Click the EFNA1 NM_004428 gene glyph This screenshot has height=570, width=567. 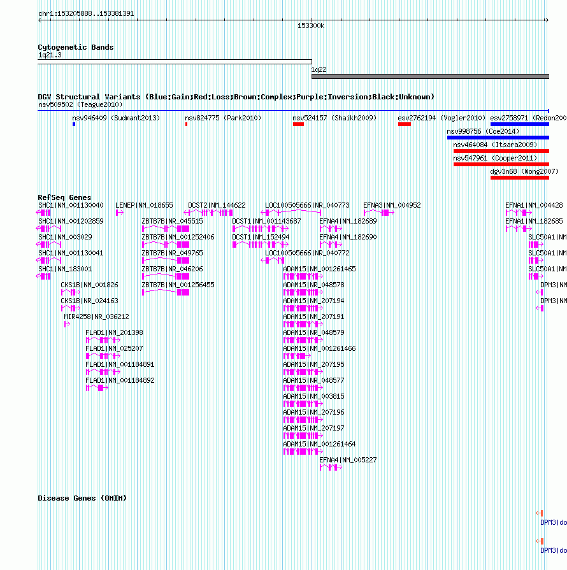coord(519,213)
